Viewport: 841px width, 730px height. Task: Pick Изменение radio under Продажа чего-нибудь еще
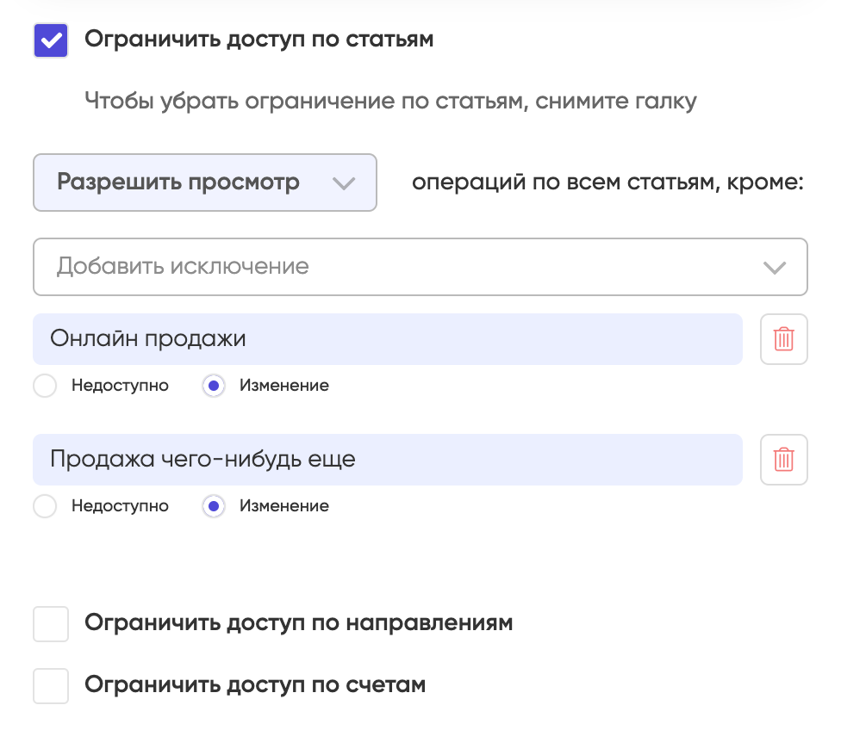[x=214, y=506]
